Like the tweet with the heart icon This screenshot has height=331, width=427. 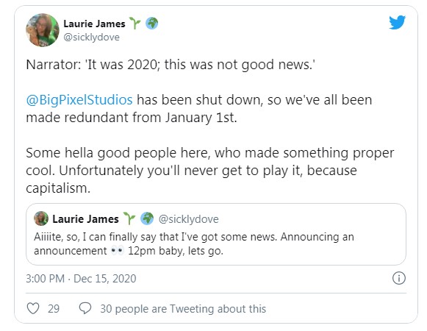(x=33, y=308)
